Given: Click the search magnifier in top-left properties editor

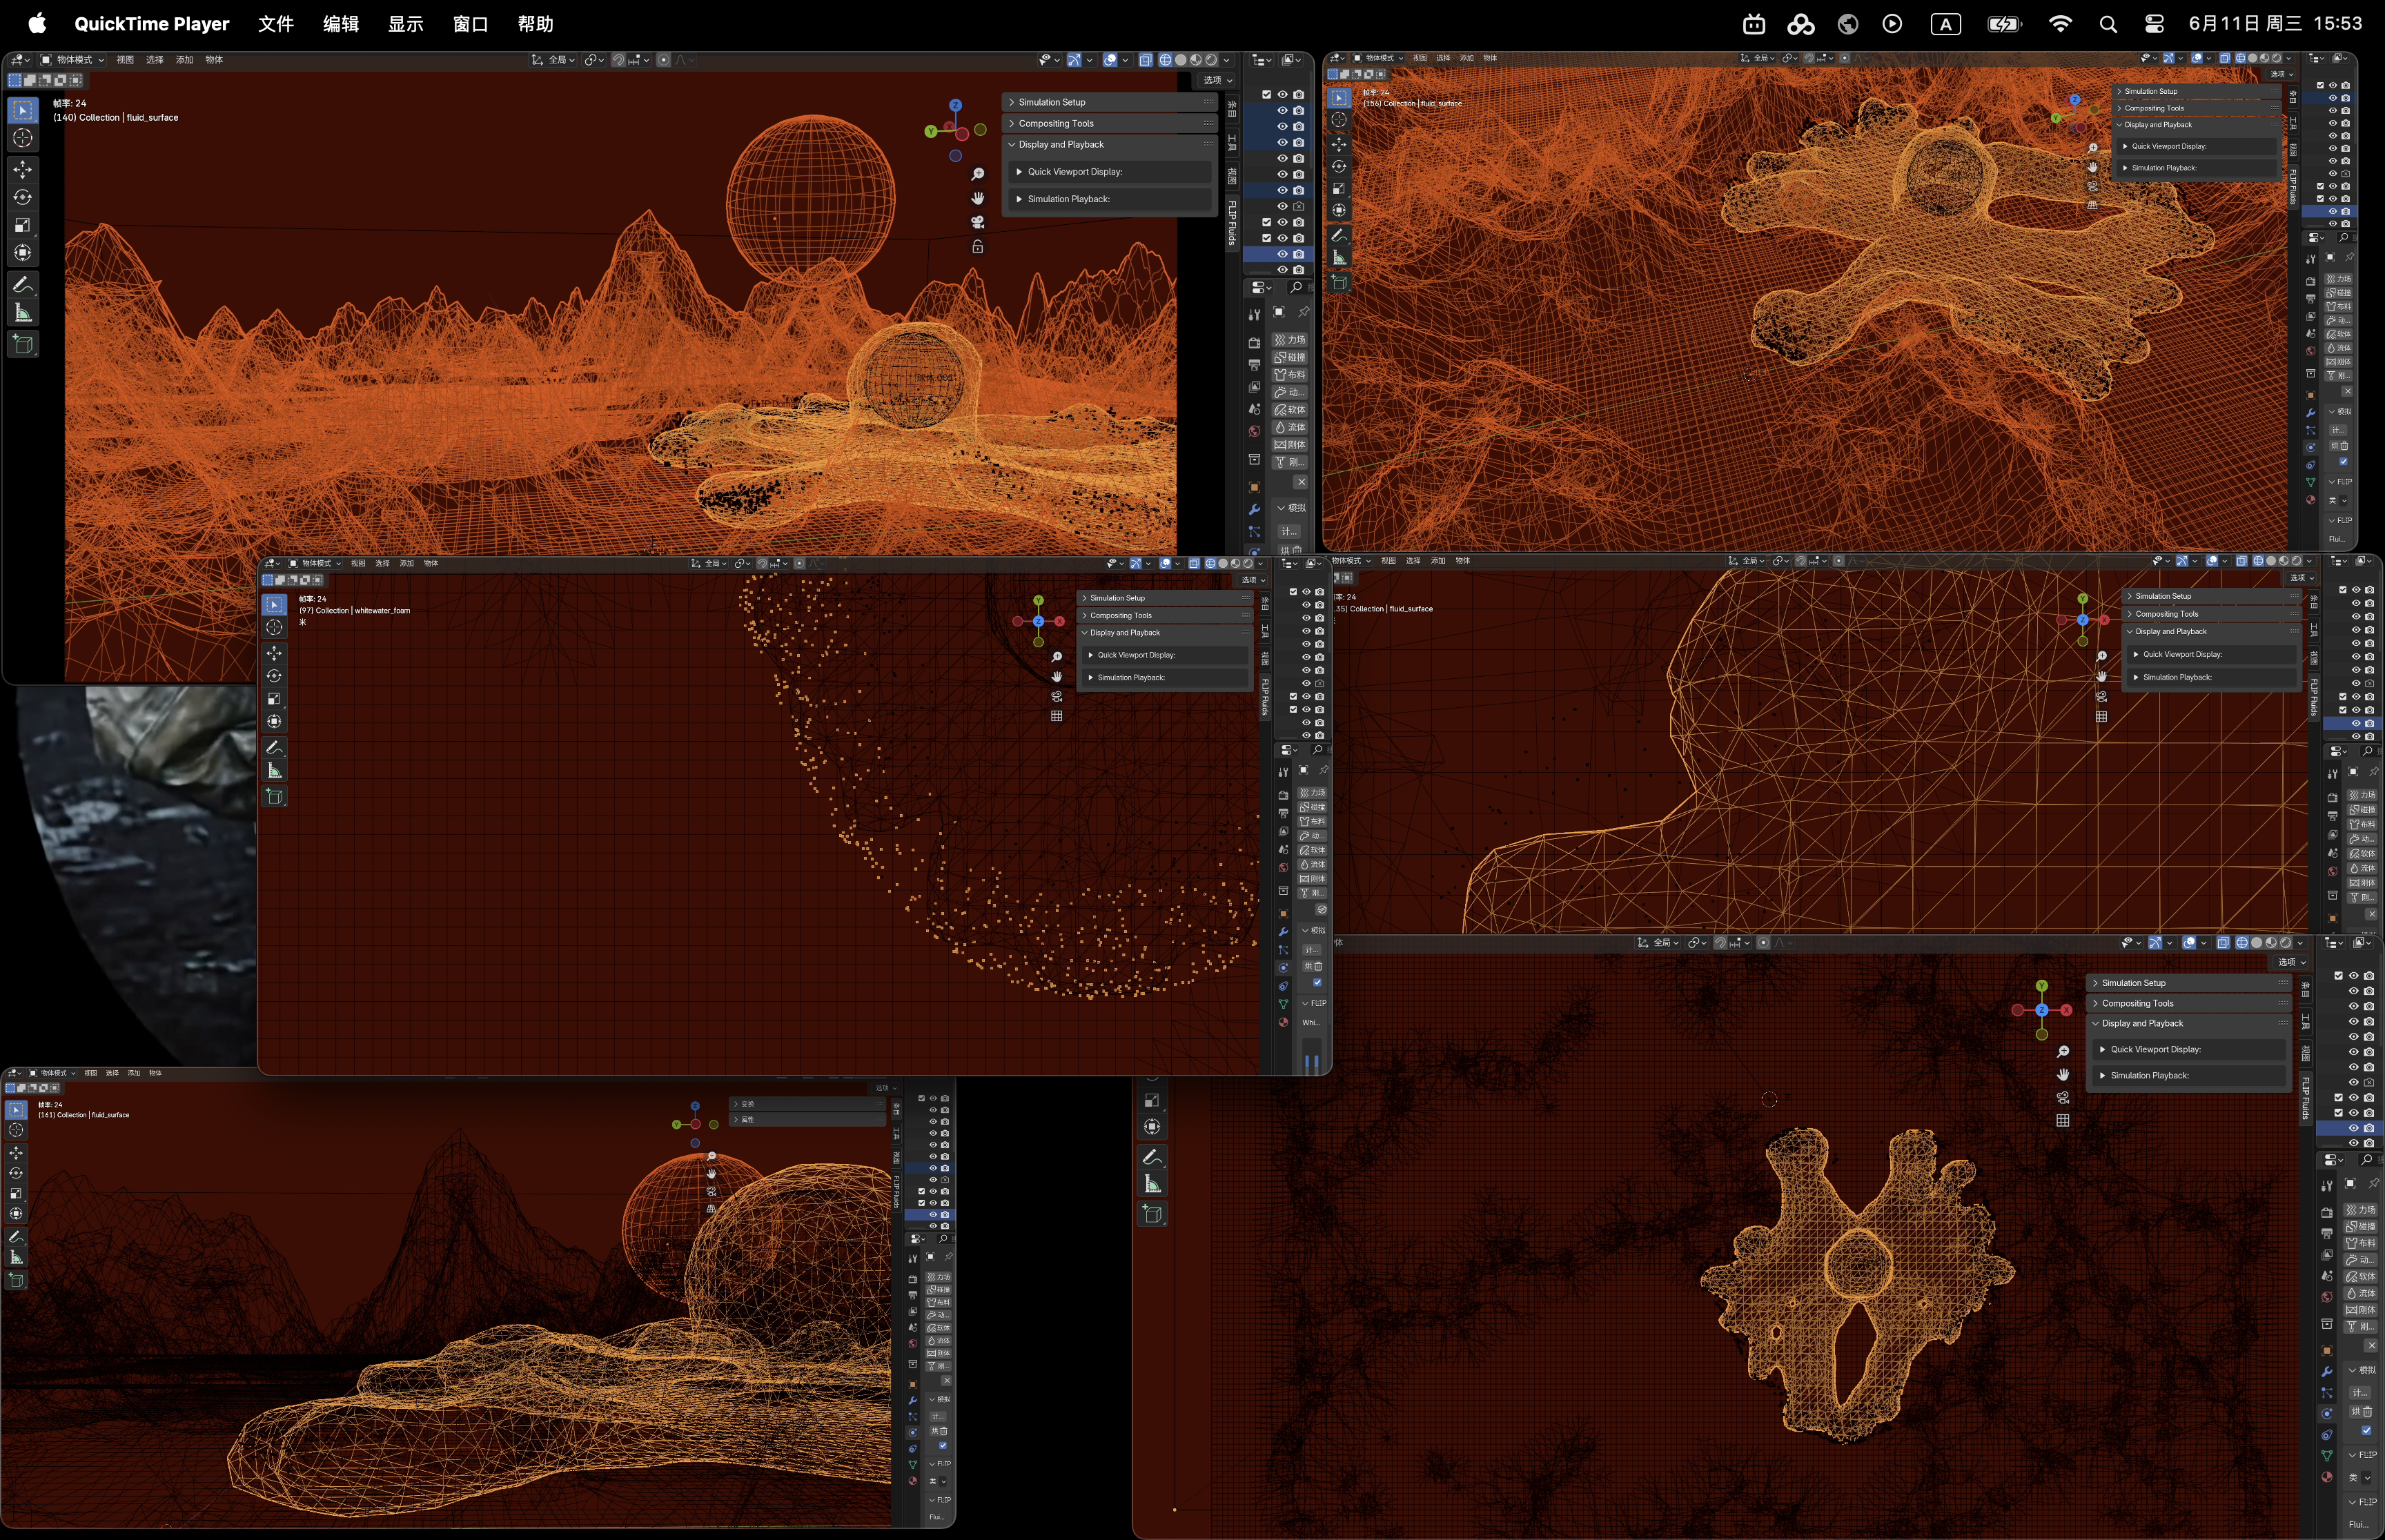Looking at the screenshot, I should [x=1296, y=287].
